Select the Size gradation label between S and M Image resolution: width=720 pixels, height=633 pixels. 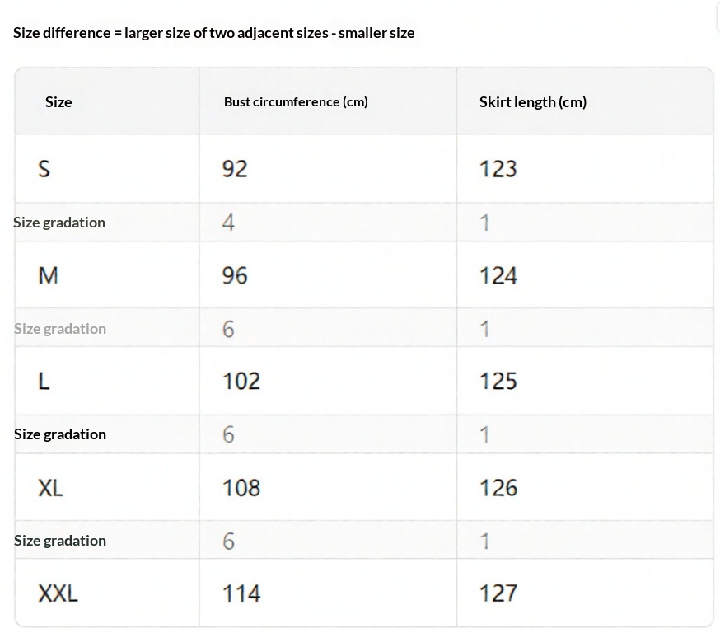[59, 223]
